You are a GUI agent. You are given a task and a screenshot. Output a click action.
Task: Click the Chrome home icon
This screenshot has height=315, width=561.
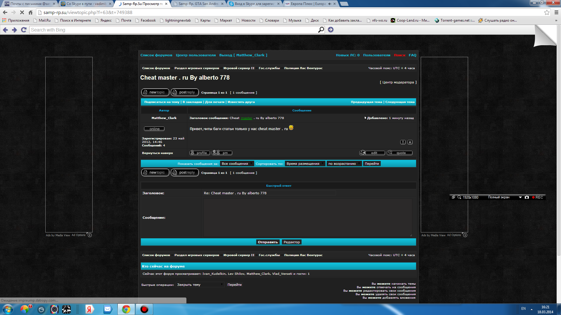pyautogui.click(x=31, y=13)
